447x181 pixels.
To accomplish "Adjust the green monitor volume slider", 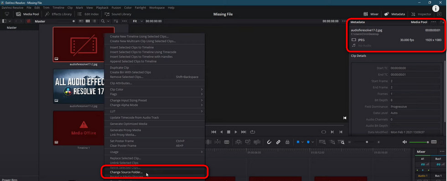I will 419,142.
